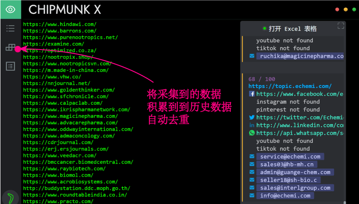Click URL https://www.magicinepharma.com/
The height and width of the screenshot is (204, 359).
click(70, 116)
